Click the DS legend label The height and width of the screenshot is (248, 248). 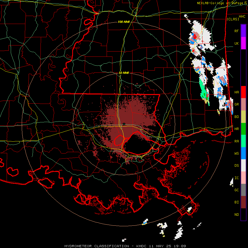236,166
